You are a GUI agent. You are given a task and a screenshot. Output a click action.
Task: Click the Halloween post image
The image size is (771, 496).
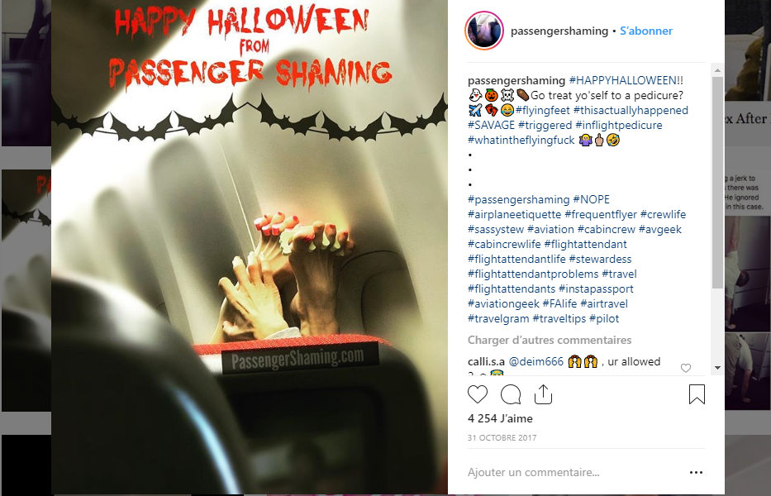click(x=250, y=247)
